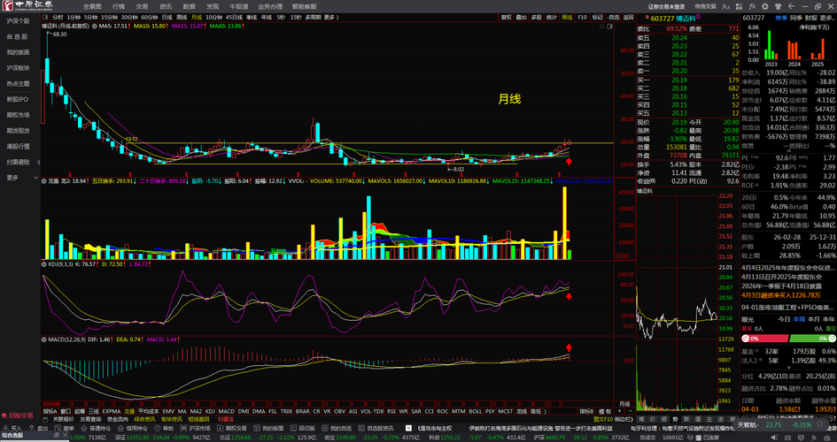
Task: Toggle 自选 watchlist button
Action: click(613, 17)
